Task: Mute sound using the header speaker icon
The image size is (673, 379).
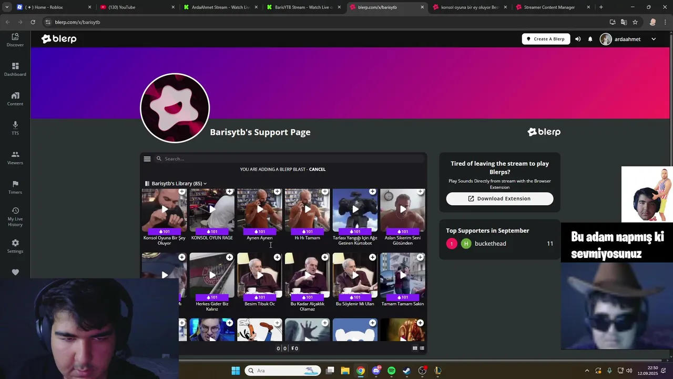Action: point(578,39)
